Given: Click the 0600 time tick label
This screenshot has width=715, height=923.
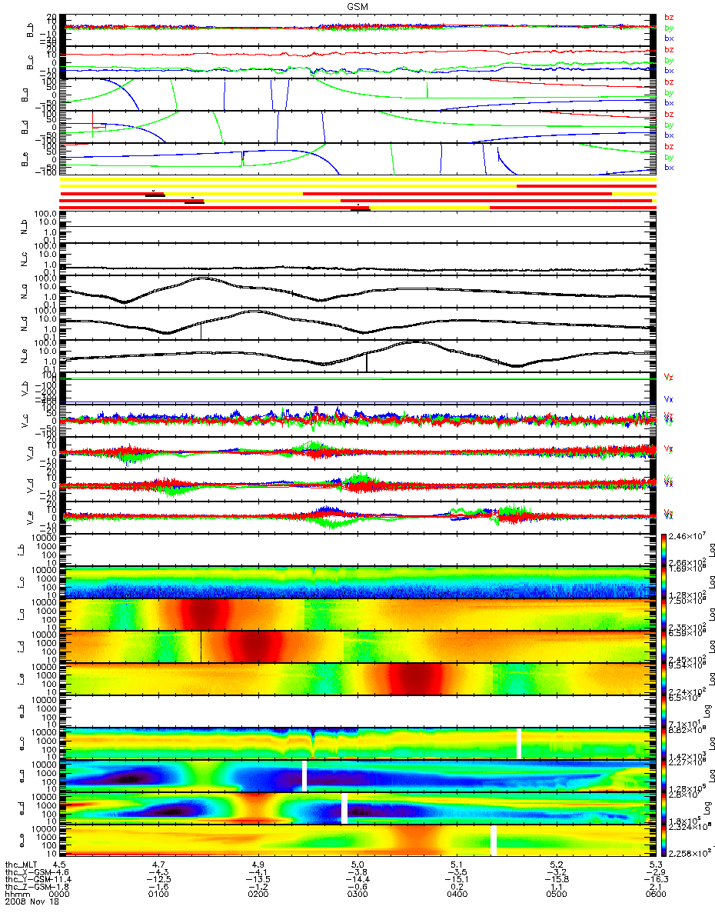Looking at the screenshot, I should (x=655, y=895).
